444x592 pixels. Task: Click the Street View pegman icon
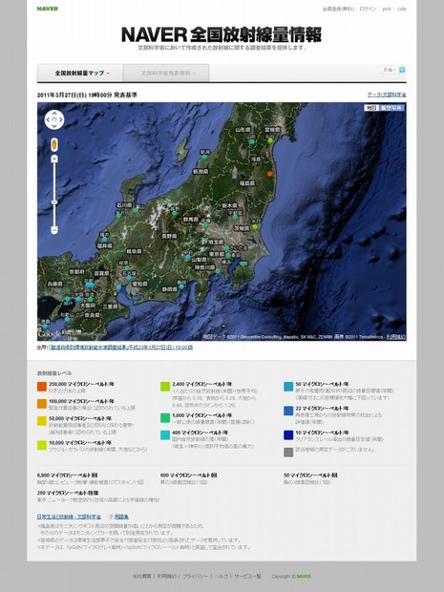click(x=54, y=144)
